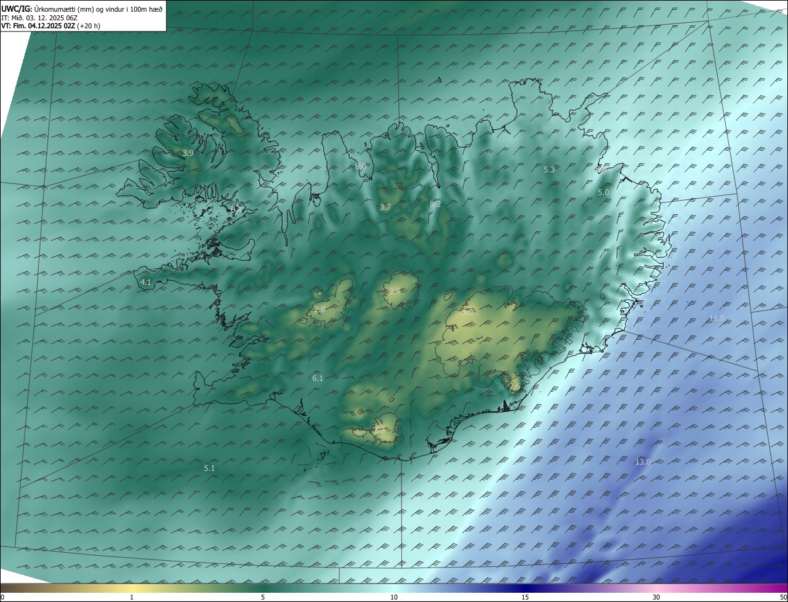
Task: Select the '15' tick on the color scale
Action: click(x=525, y=597)
